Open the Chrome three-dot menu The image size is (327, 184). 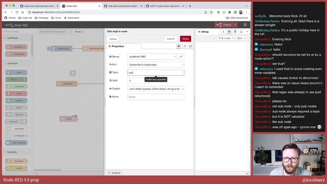pyautogui.click(x=246, y=12)
